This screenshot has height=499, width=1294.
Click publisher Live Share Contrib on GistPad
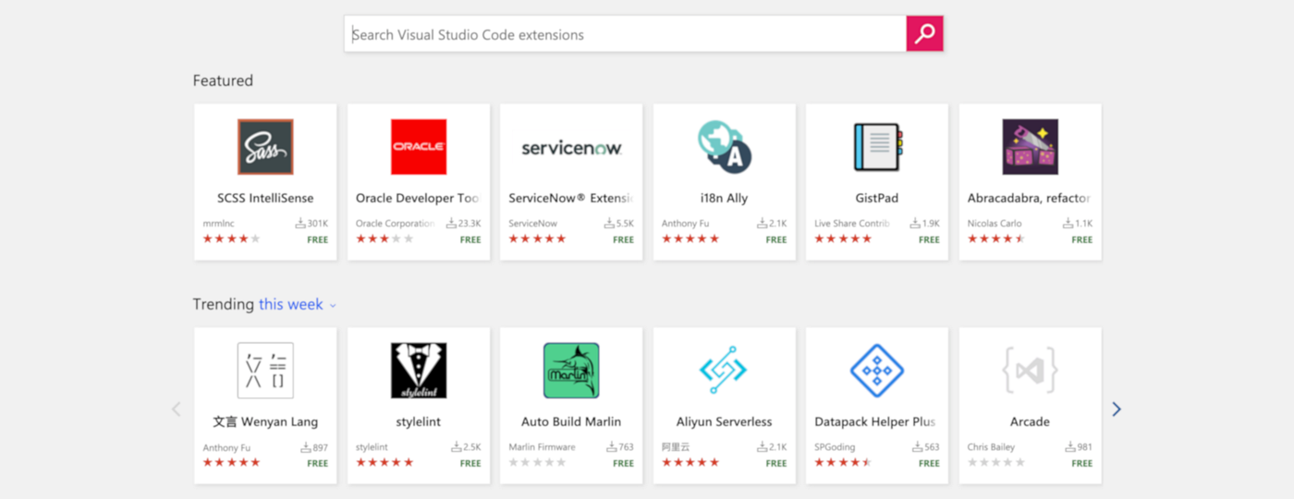852,224
